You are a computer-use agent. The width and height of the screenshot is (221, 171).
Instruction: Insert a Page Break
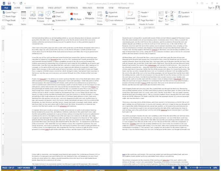coord(9,20)
